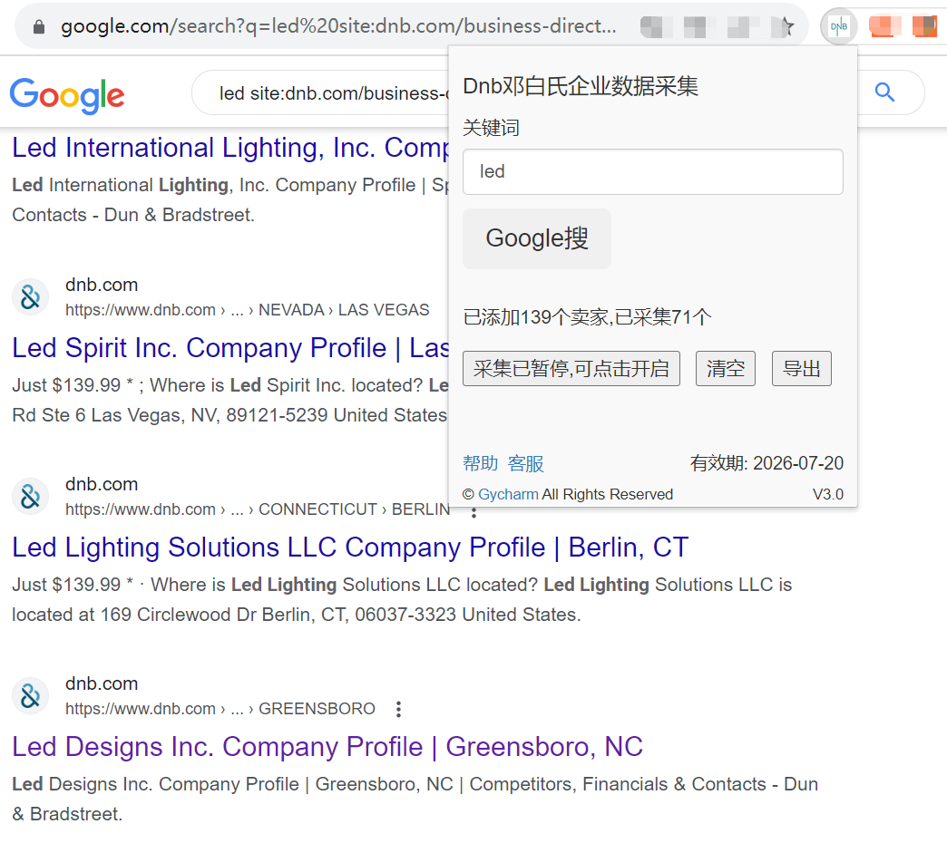Open Led International Lighting, Inc. result
This screenshot has height=853, width=947.
230,148
